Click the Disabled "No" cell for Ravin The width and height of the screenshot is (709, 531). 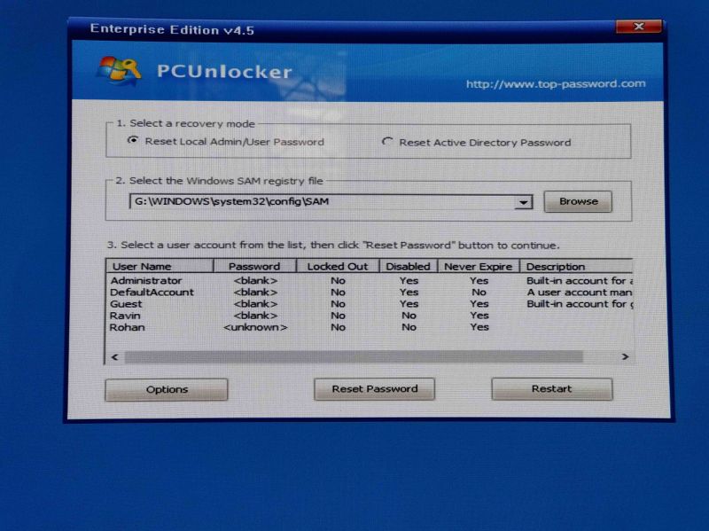pyautogui.click(x=409, y=316)
